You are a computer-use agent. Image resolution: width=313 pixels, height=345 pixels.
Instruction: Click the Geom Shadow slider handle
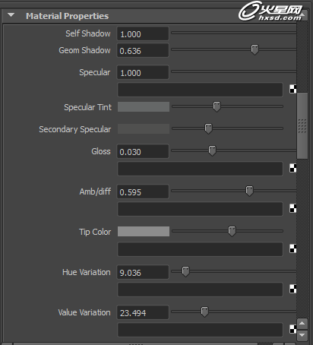point(255,49)
